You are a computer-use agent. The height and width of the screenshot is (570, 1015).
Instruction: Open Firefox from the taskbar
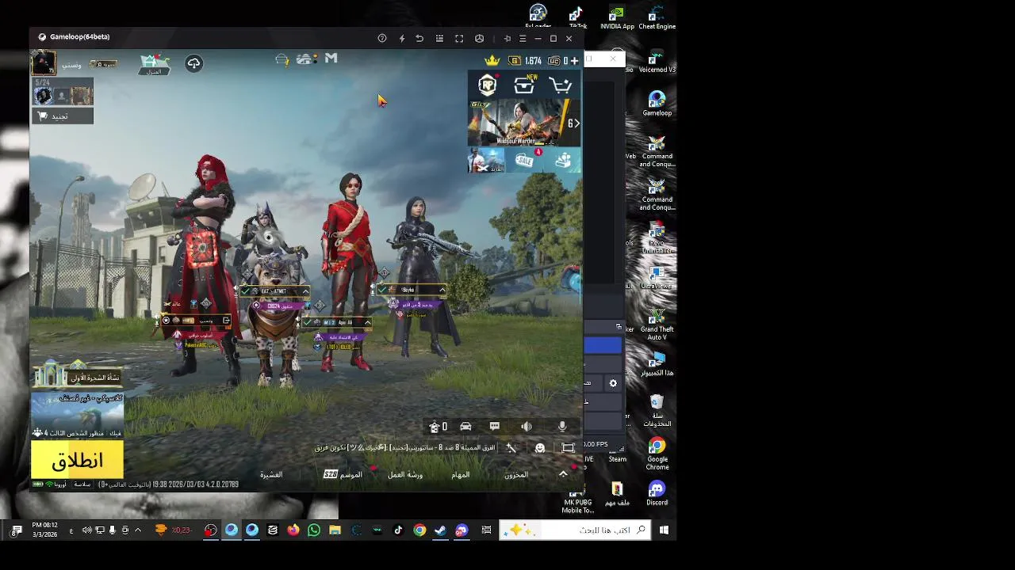[x=293, y=530]
